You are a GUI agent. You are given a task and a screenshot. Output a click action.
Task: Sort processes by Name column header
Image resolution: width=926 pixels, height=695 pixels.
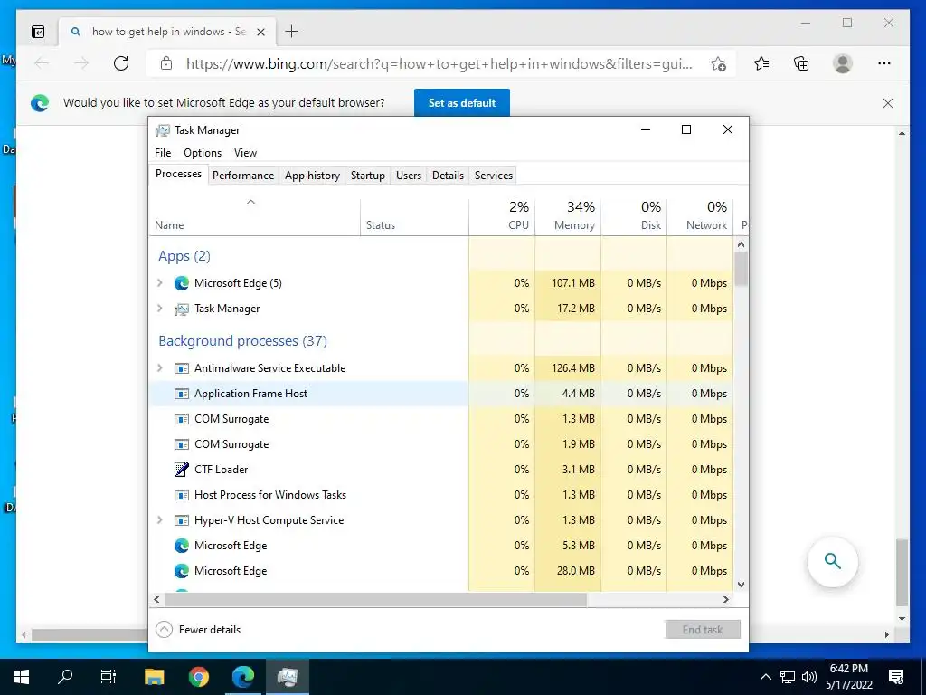tap(254, 217)
